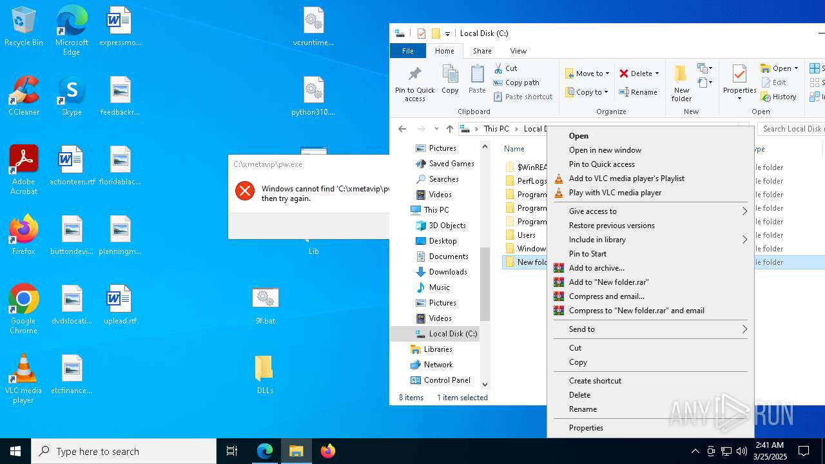Choose Add to VLC media player's Playlist
Viewport: 825px width, 464px height.
point(650,179)
